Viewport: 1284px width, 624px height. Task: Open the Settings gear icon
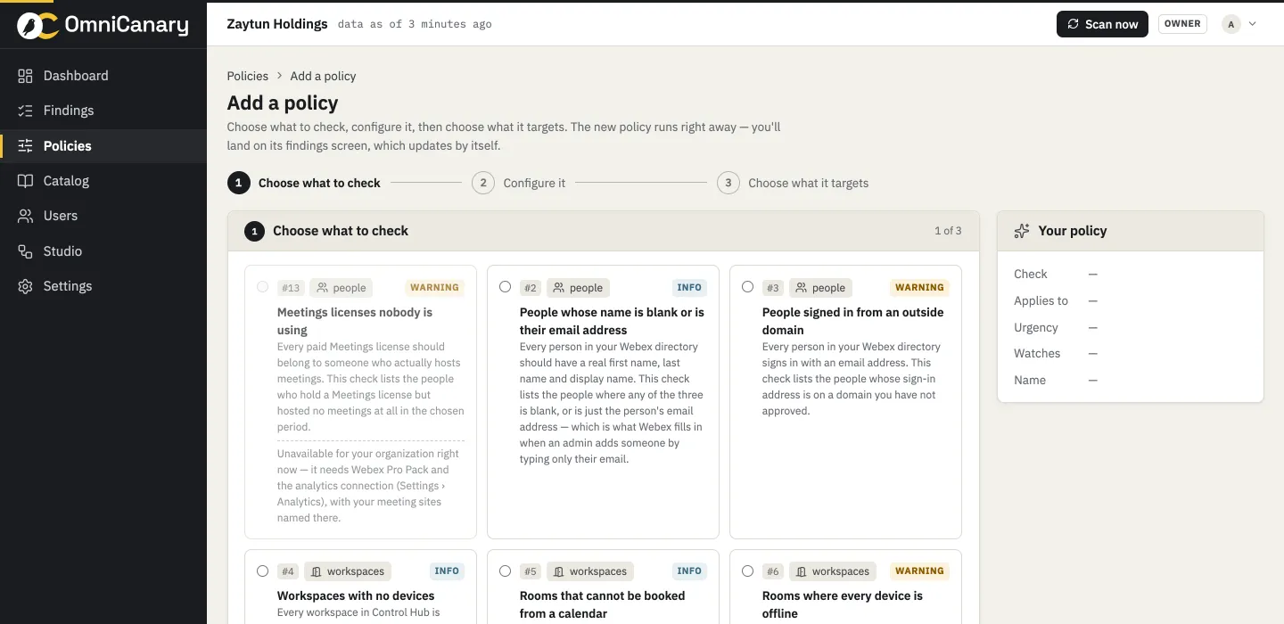25,286
